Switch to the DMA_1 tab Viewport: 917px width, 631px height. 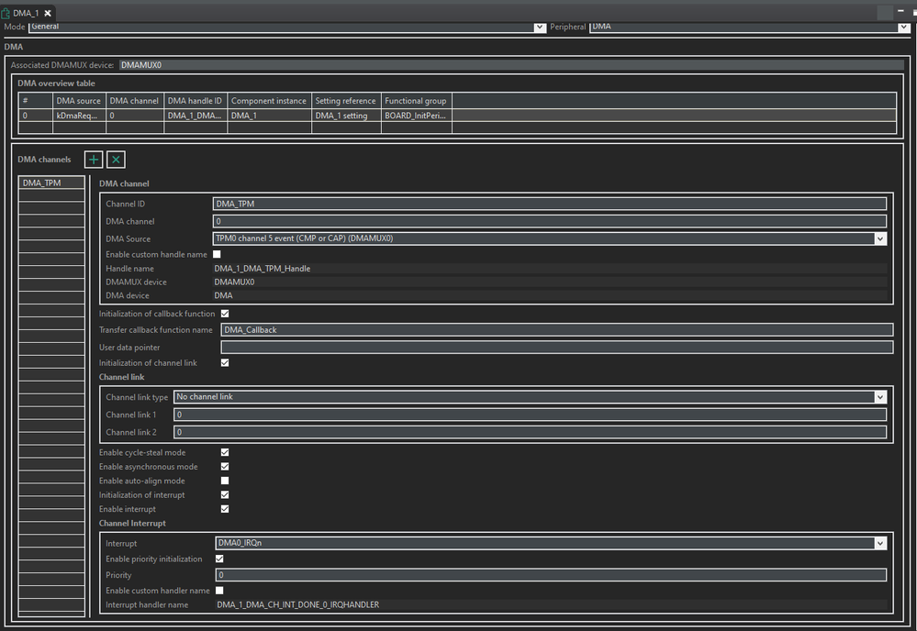pos(26,13)
